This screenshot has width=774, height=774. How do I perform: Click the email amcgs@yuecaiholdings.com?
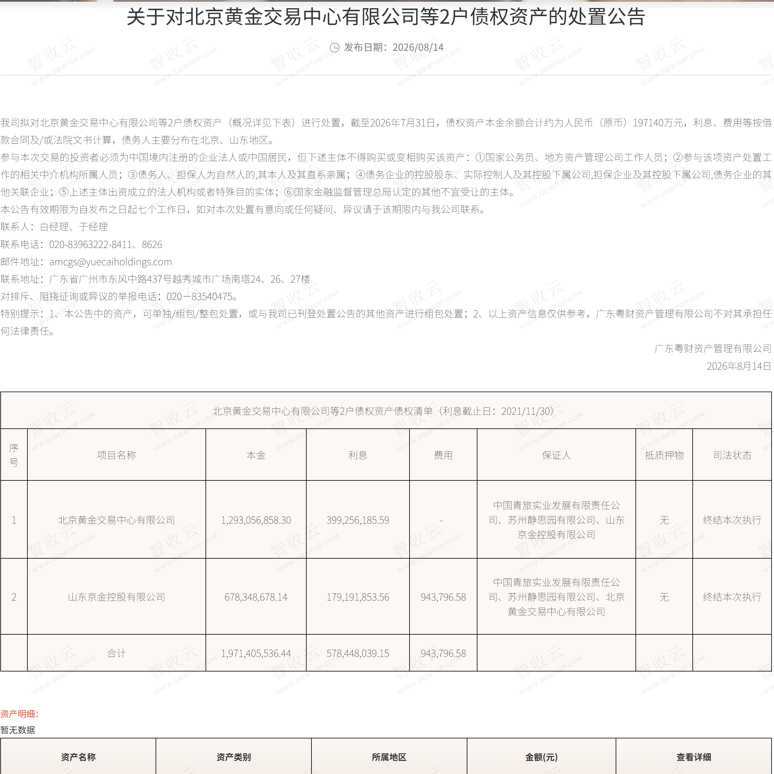tap(110, 262)
